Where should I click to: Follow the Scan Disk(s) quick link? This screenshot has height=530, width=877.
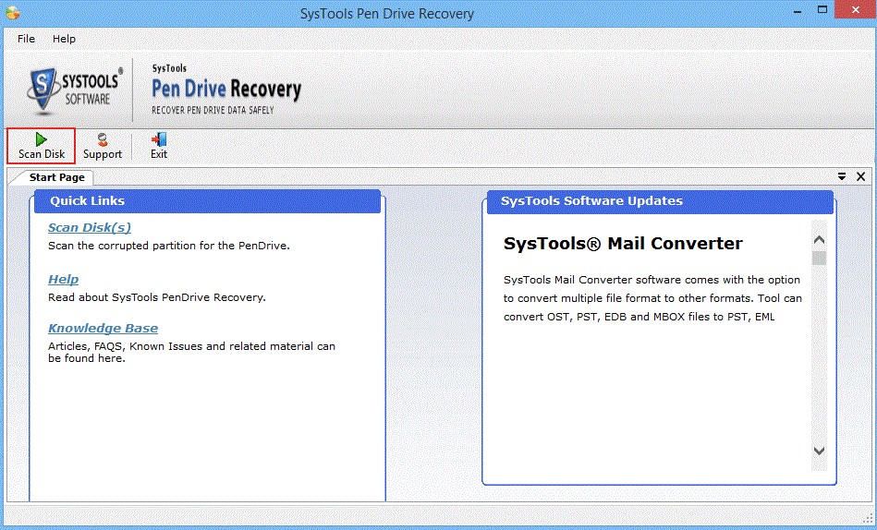90,227
